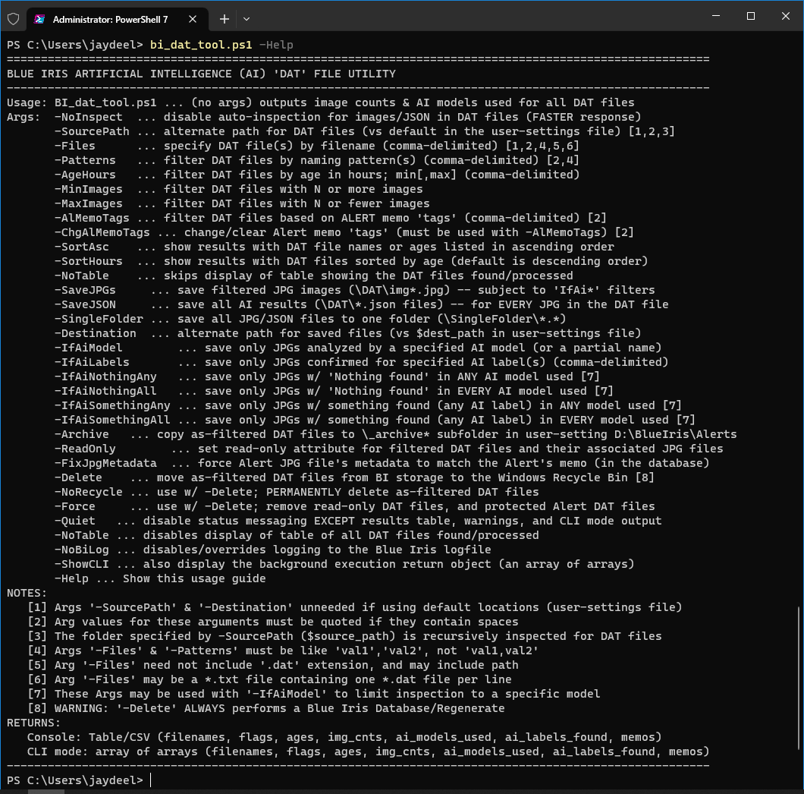
Task: Click the -ReadOnly argument text
Action: 85,448
